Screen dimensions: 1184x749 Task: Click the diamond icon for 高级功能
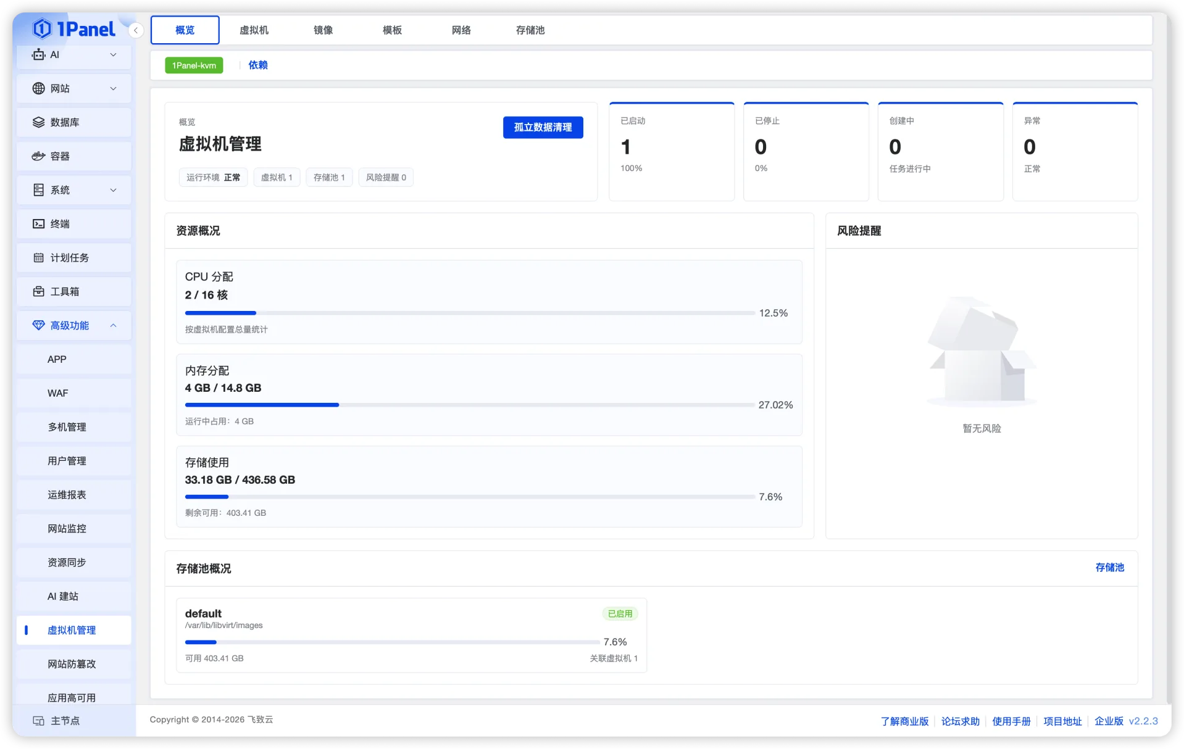tap(38, 325)
